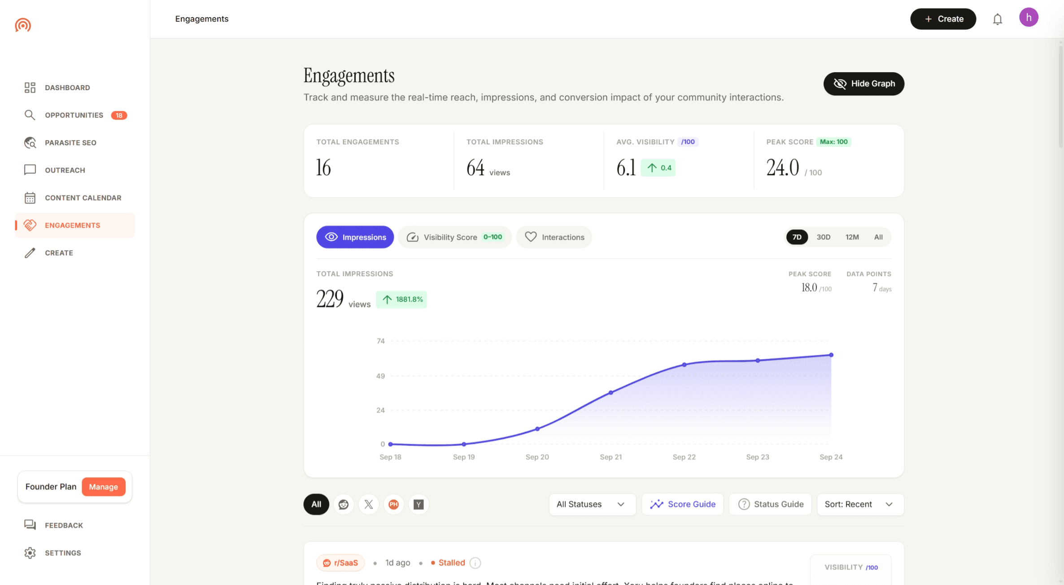Click the 1881.8% growth badge
This screenshot has width=1064, height=585.
click(x=401, y=299)
